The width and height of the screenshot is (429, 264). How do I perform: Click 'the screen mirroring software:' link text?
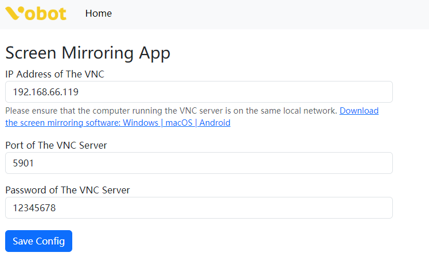(x=63, y=123)
